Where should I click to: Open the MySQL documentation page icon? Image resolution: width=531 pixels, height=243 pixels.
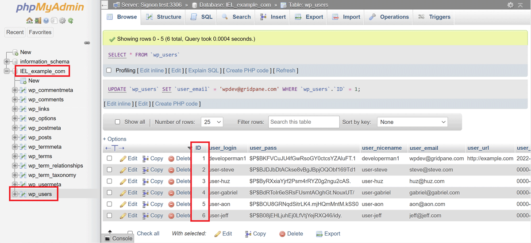tap(54, 20)
